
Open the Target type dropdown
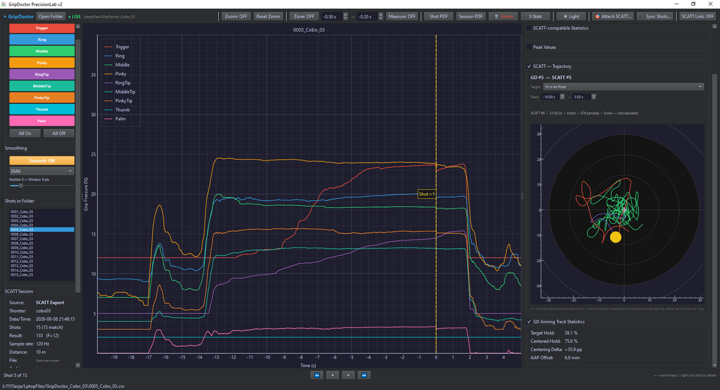[x=624, y=87]
